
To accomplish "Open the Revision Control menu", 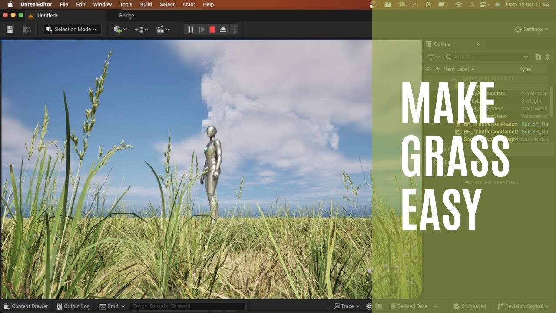I will (x=523, y=306).
